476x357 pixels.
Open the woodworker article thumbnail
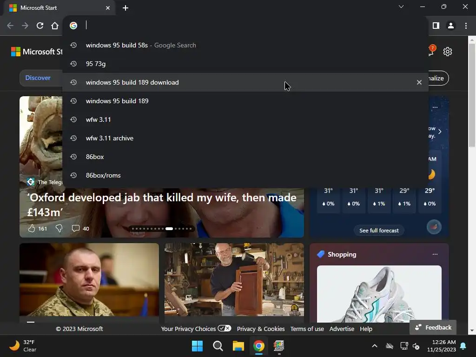click(x=234, y=279)
